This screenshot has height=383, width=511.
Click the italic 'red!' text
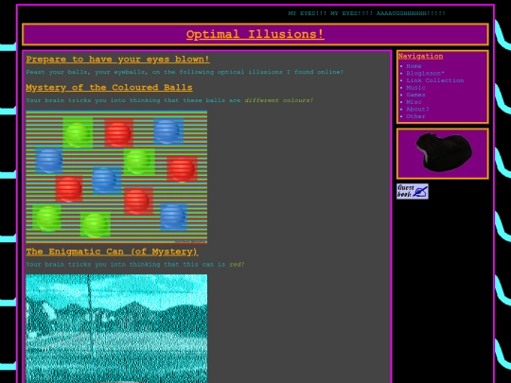[237, 265]
